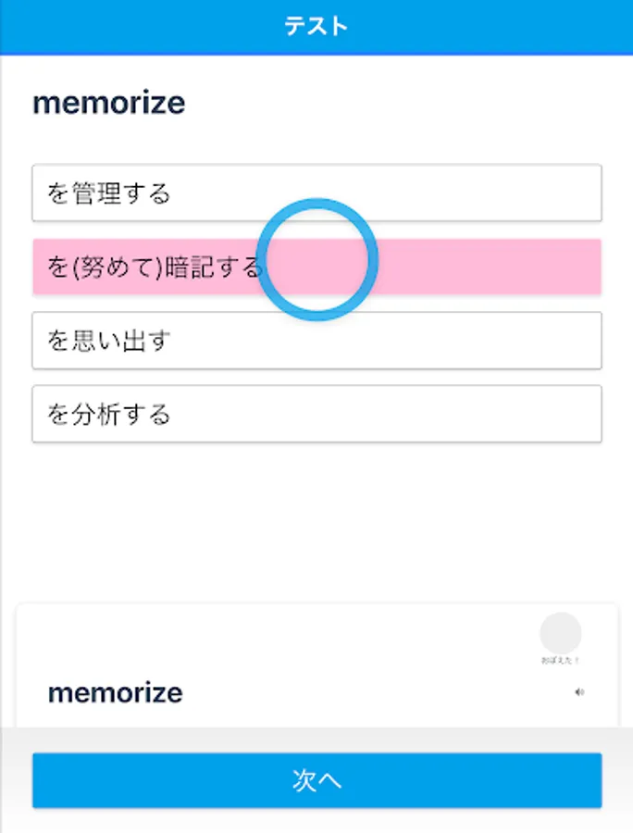Click the memorize question word heading
This screenshot has width=633, height=833.
coord(109,103)
